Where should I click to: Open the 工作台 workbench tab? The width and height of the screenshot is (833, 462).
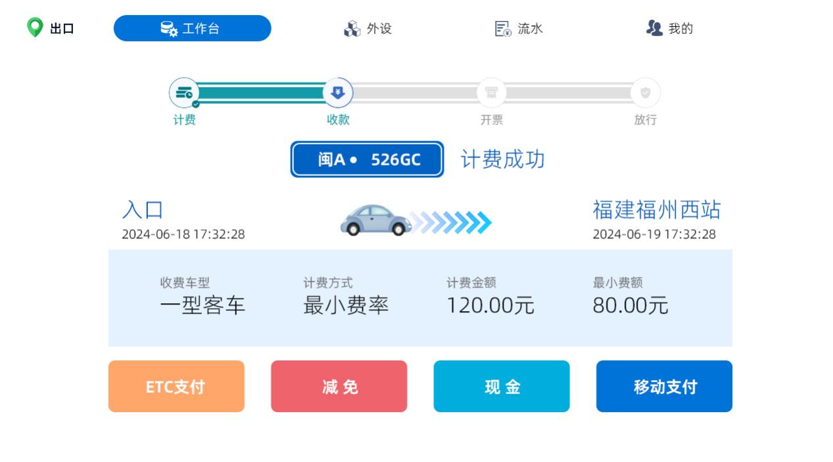click(193, 28)
